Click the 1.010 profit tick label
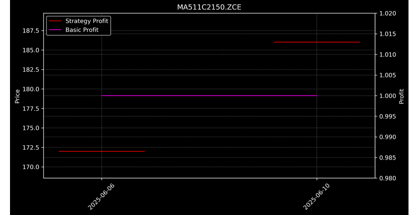The height and width of the screenshot is (215, 419). pos(388,54)
